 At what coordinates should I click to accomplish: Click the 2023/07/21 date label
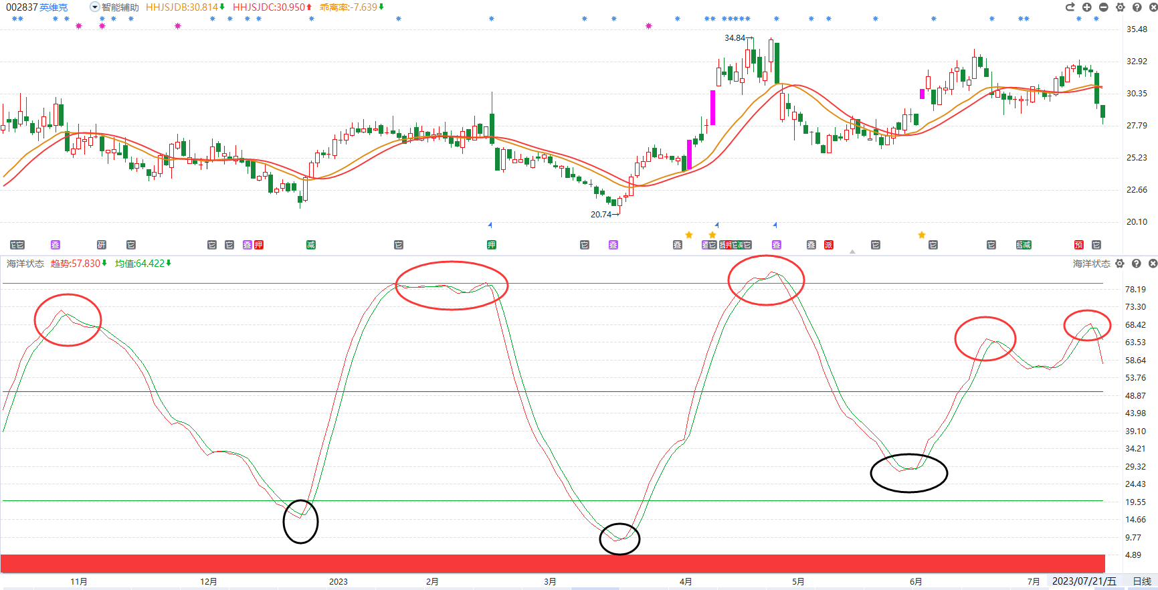pos(1084,581)
